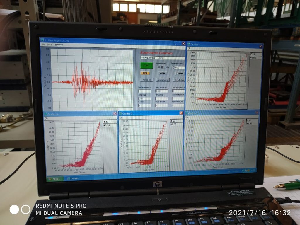
Task: Select the SPIN mode button
Action: (180, 74)
